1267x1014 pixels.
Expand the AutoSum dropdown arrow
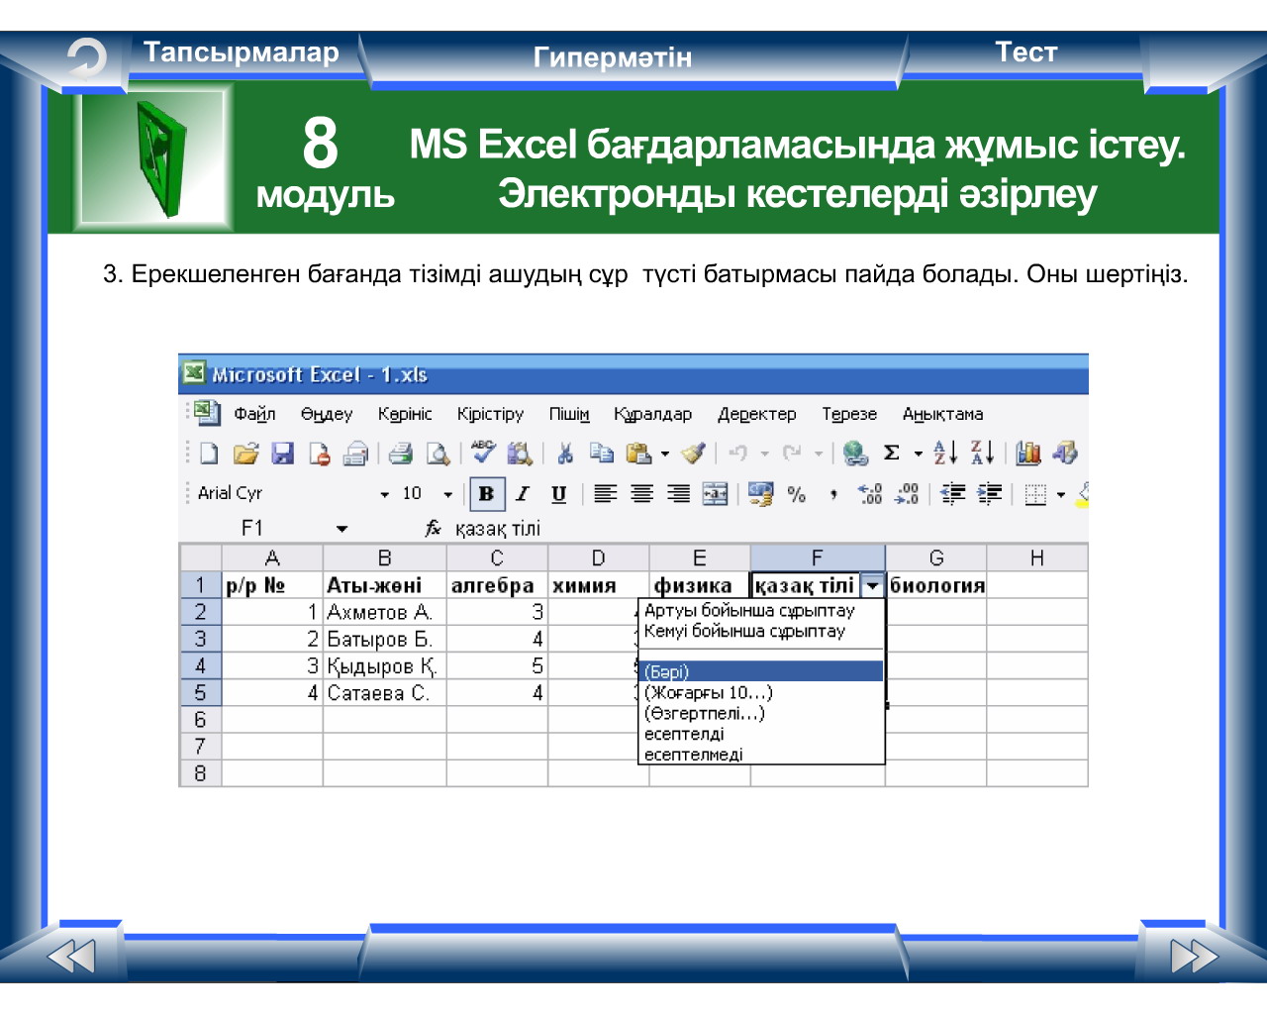coord(918,455)
